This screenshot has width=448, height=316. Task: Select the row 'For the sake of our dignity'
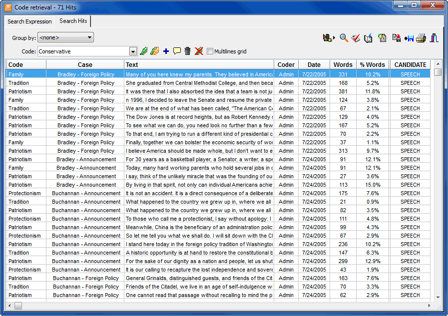(218, 261)
